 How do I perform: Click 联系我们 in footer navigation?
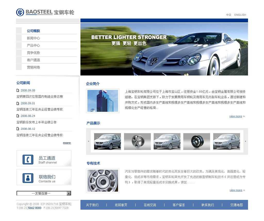(x=208, y=205)
